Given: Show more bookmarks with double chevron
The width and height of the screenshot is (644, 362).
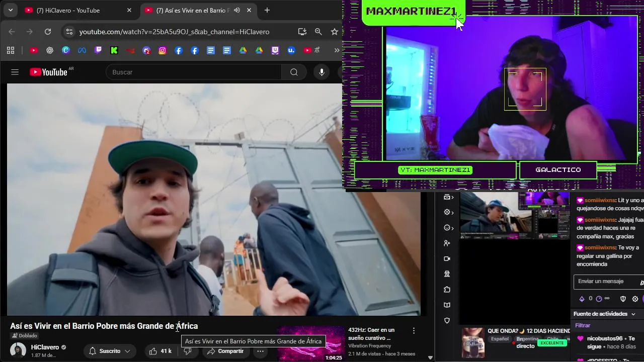Looking at the screenshot, I should pyautogui.click(x=337, y=50).
